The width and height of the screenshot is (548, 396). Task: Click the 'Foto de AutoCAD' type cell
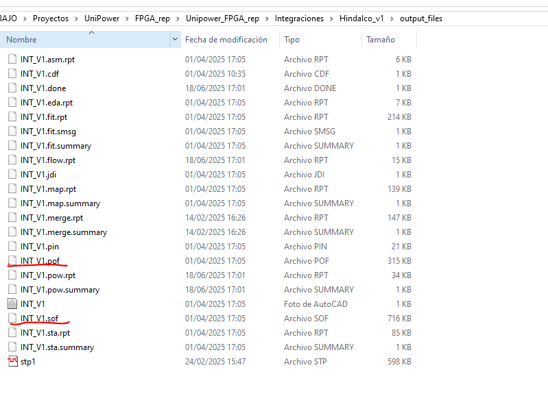pyautogui.click(x=315, y=304)
